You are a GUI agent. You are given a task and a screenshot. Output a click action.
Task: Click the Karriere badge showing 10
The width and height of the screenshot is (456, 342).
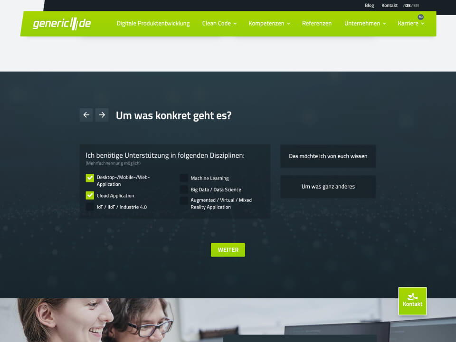tap(420, 17)
